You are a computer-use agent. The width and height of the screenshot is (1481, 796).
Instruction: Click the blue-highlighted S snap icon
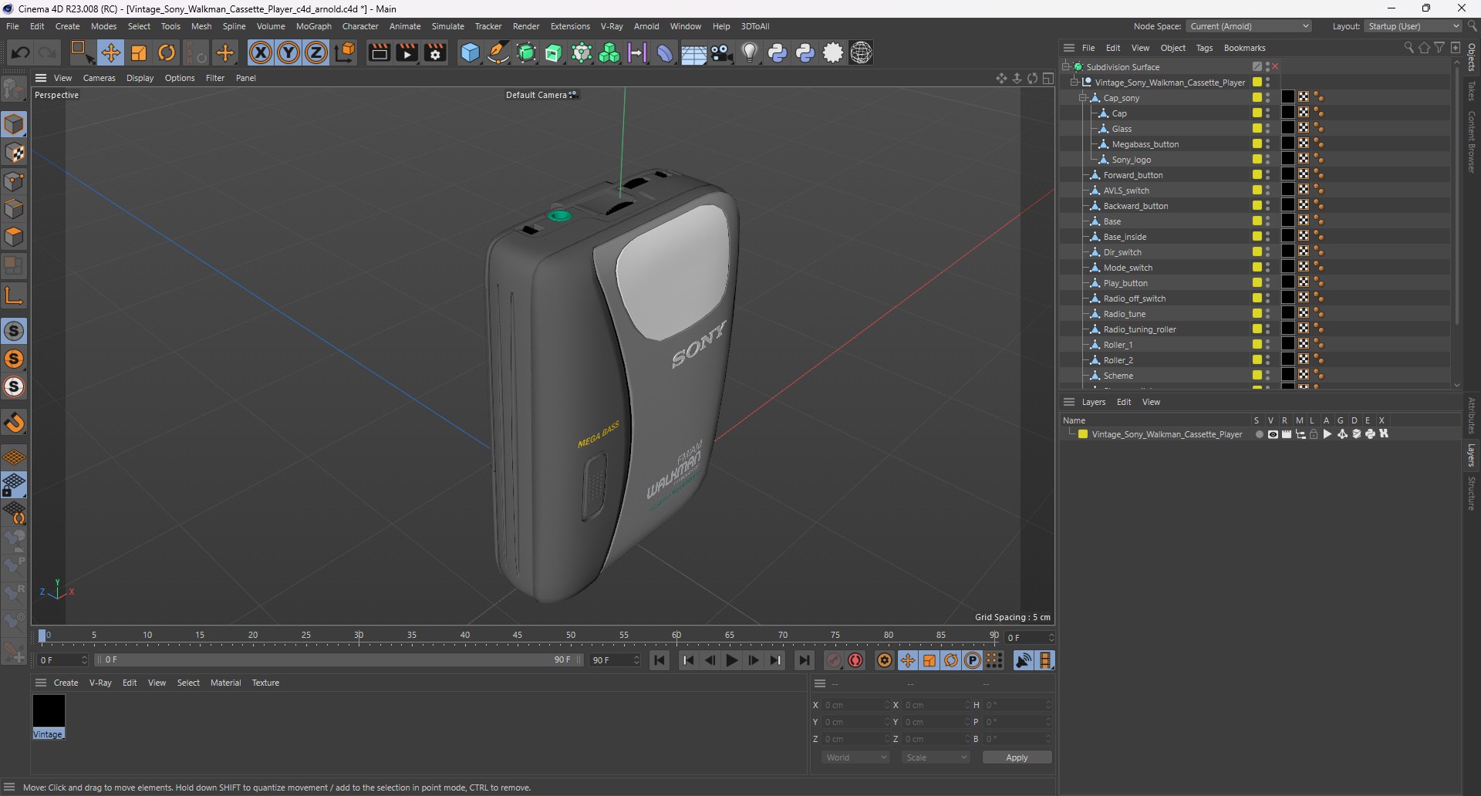(14, 331)
